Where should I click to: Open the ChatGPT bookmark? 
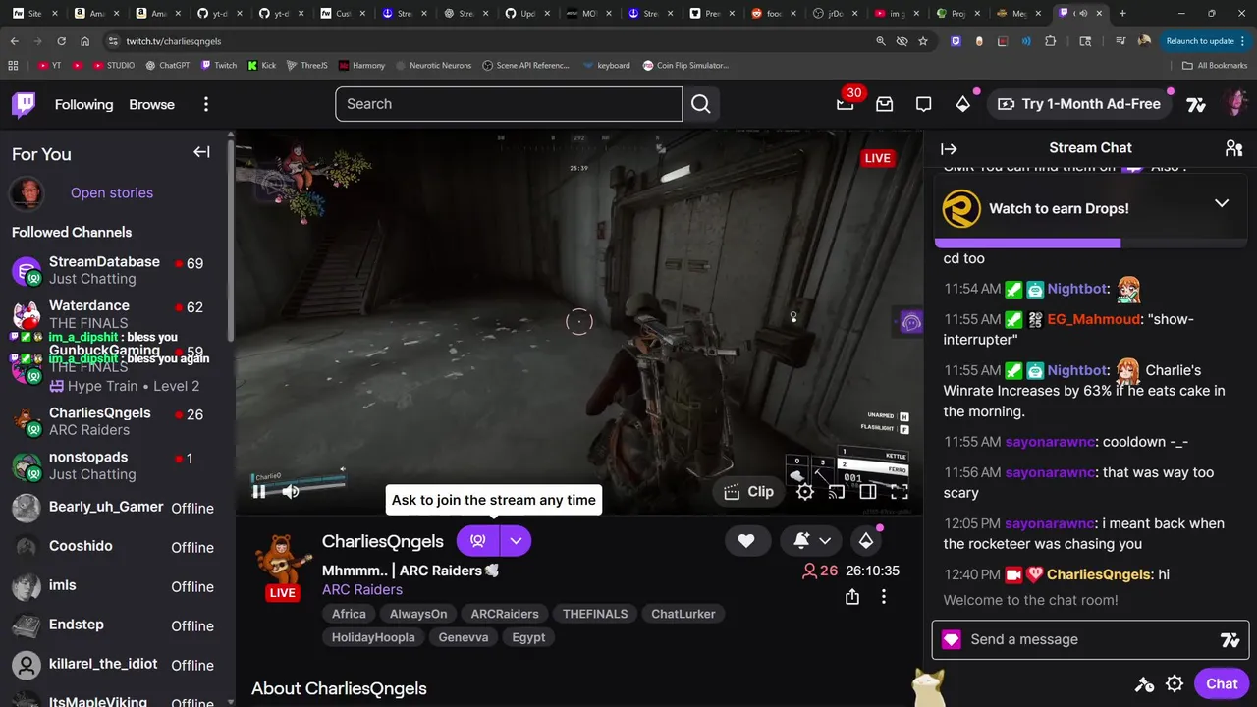[x=168, y=66]
